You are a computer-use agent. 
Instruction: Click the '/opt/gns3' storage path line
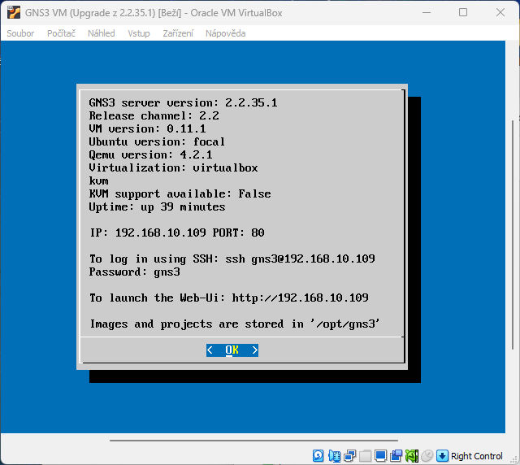coord(235,324)
